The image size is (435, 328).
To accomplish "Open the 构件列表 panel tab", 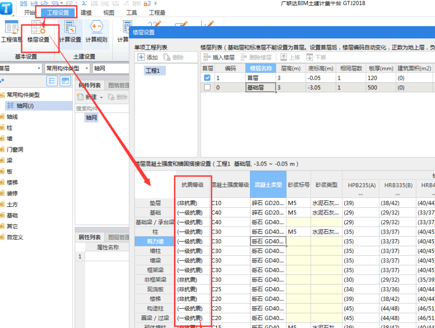I will click(90, 85).
